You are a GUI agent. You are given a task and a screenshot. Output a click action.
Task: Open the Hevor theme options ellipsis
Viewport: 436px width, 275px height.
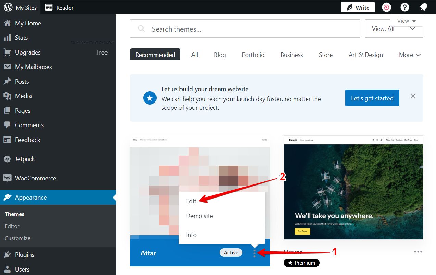(418, 252)
